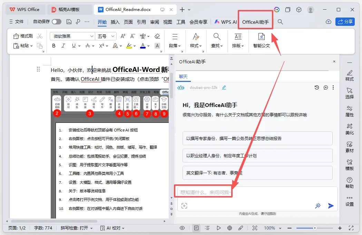
Task: Click the save icon in the toolbar
Action: pyautogui.click(x=69, y=22)
